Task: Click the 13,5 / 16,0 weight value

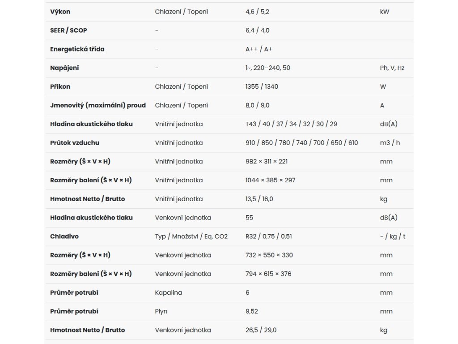Action: click(259, 199)
